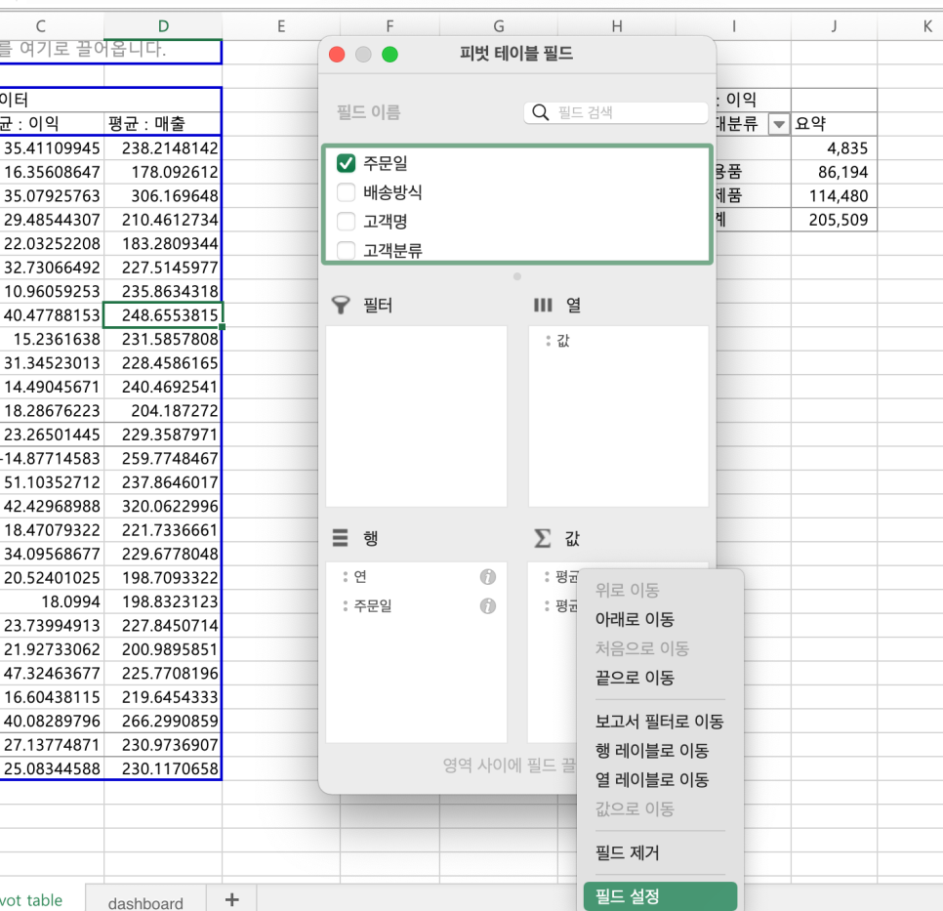Select cell with value 205,509
943x911 pixels.
[x=834, y=220]
